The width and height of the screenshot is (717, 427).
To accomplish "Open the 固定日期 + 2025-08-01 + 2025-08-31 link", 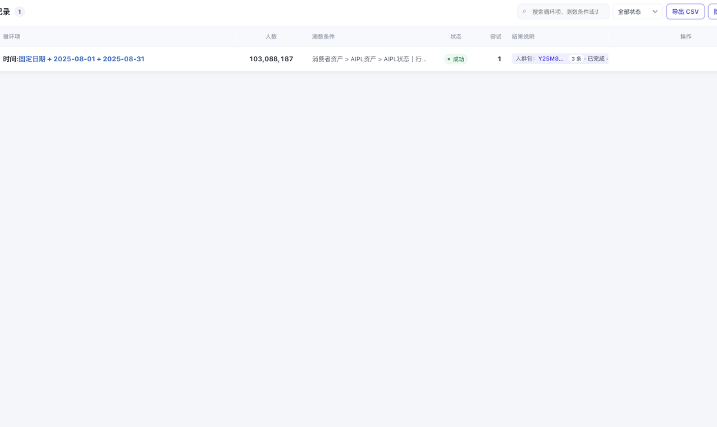I will [x=81, y=59].
